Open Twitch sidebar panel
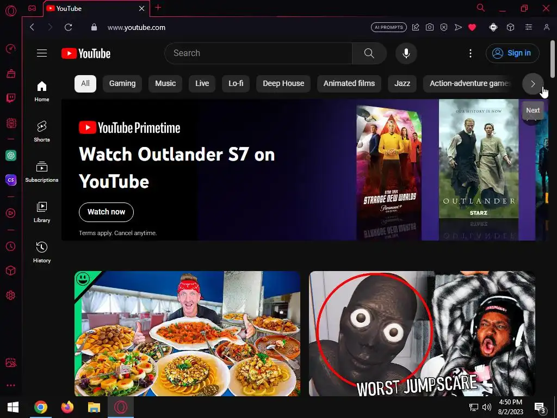This screenshot has height=418, width=557. point(11,98)
